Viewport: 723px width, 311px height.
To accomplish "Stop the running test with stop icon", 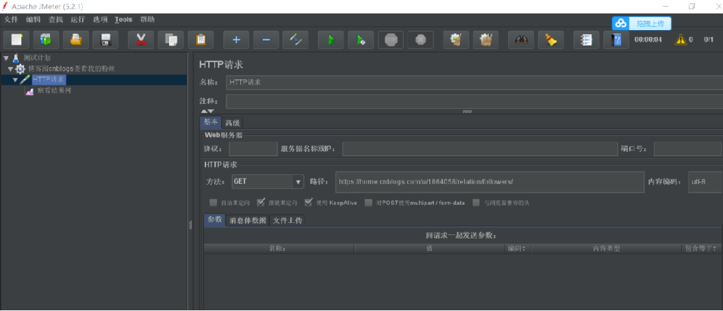I will pyautogui.click(x=391, y=40).
